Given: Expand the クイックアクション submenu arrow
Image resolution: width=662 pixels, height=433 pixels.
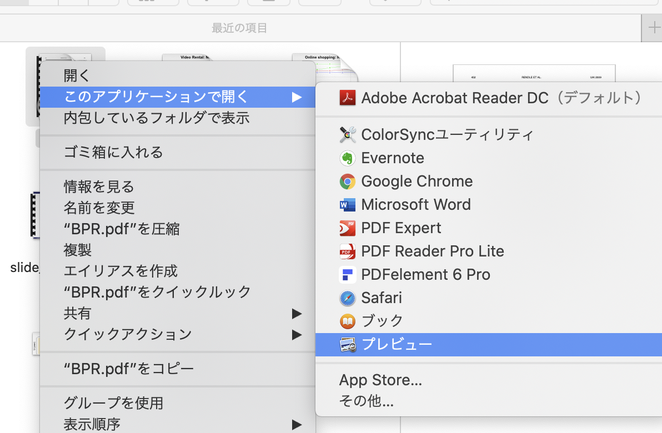Looking at the screenshot, I should 297,335.
